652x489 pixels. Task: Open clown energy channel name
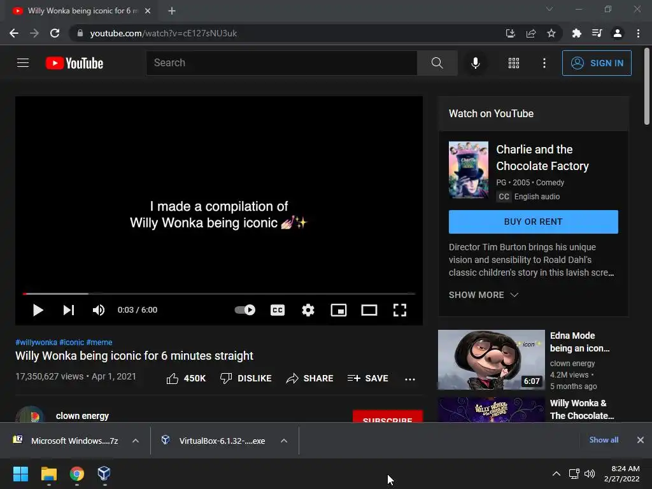(x=82, y=416)
